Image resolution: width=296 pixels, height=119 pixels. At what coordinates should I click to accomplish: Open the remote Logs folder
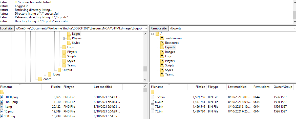pos(168,56)
